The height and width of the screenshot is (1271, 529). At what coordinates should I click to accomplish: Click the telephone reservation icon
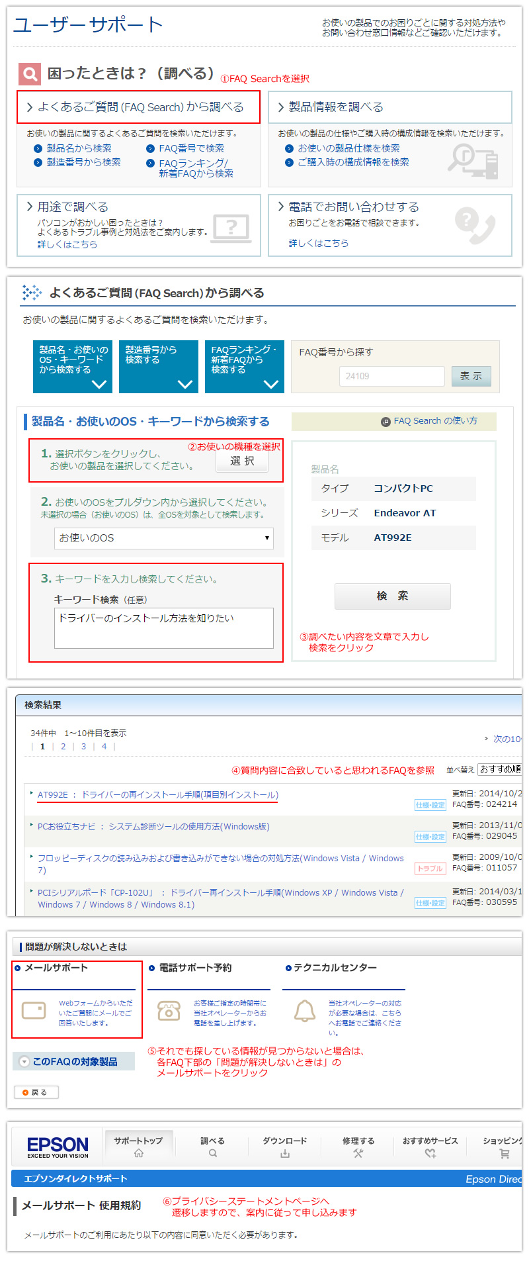169,1011
